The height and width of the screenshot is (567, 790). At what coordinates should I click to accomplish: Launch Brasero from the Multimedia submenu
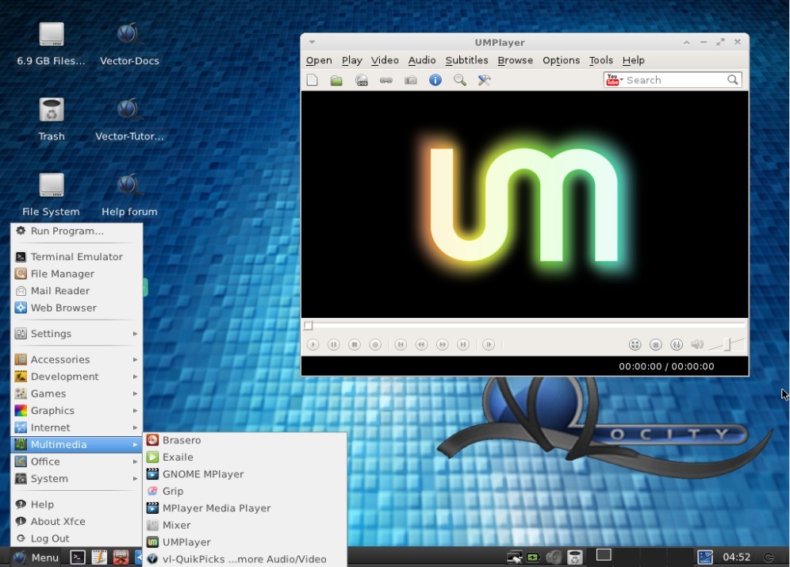click(245, 440)
